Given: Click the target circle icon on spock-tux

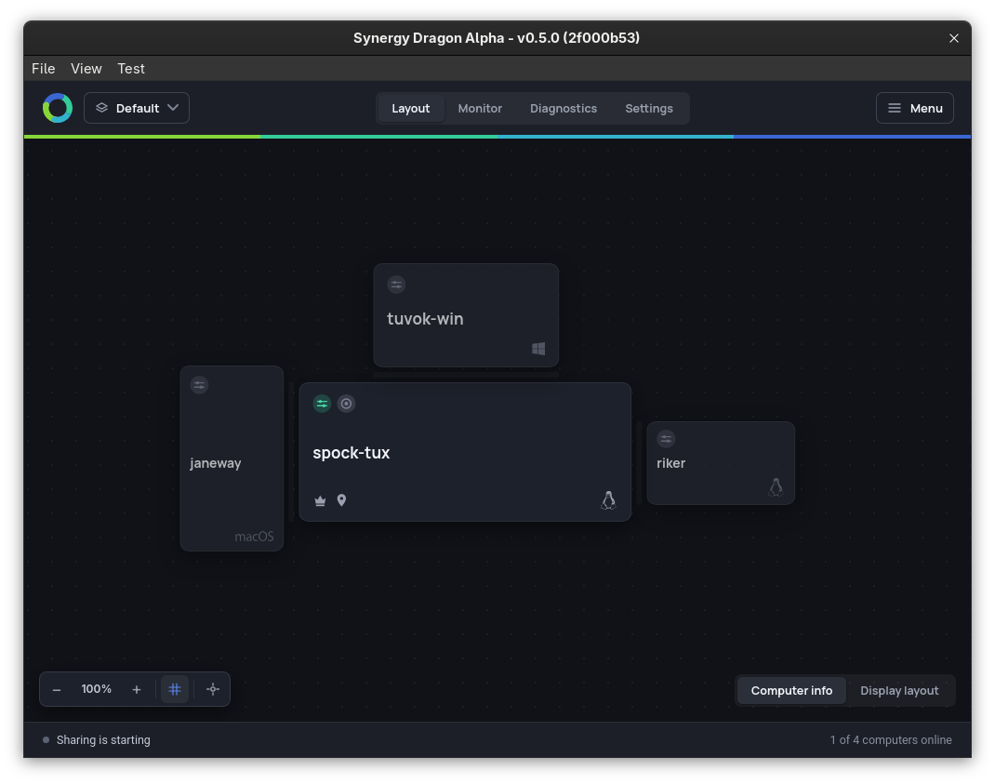Looking at the screenshot, I should tap(346, 404).
